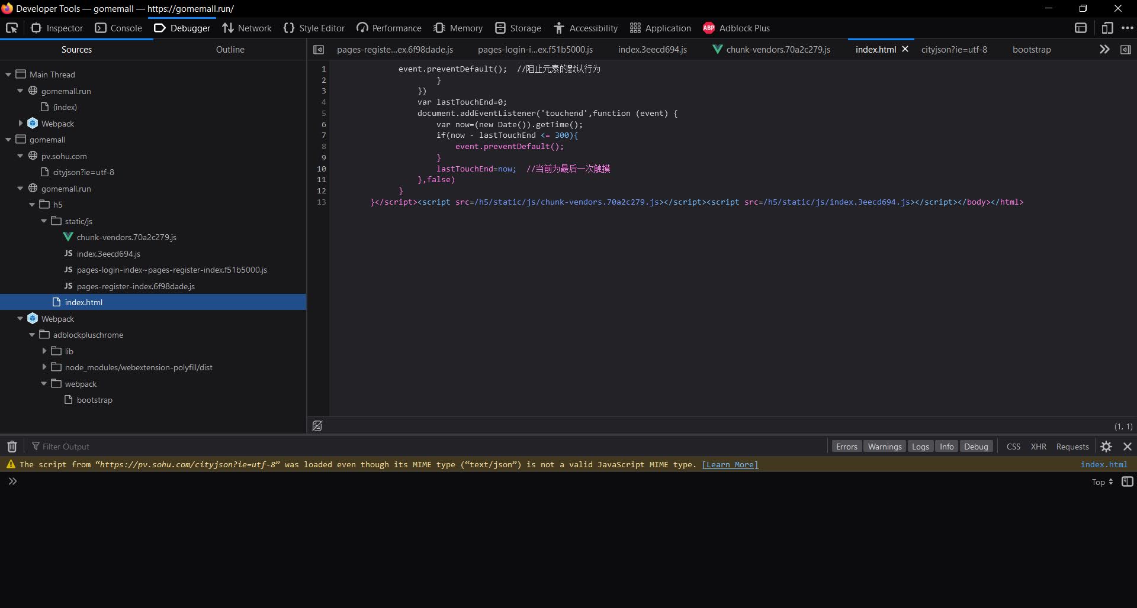The height and width of the screenshot is (608, 1137).
Task: Open the cityjson?ie=utf-8 editor tab
Action: [954, 50]
